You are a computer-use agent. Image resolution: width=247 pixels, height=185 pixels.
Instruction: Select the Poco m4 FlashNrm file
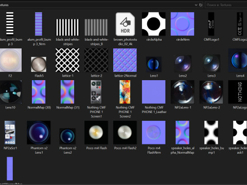coord(154,133)
